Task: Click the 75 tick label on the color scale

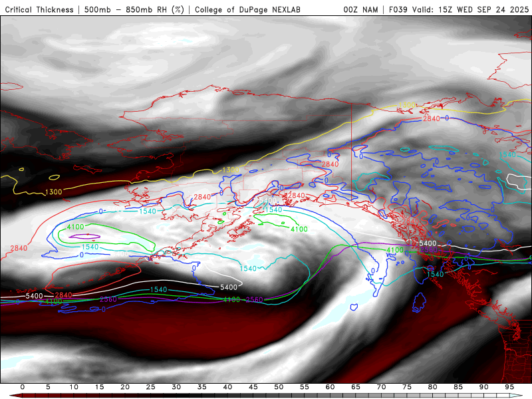Action: pyautogui.click(x=407, y=387)
